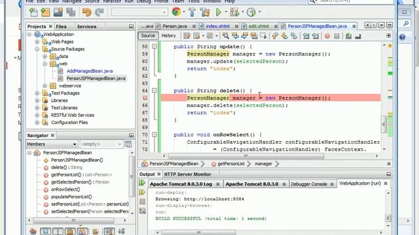Screen dimensions: 419x235
Task: Open the Person.java editor tab
Action: point(175,26)
